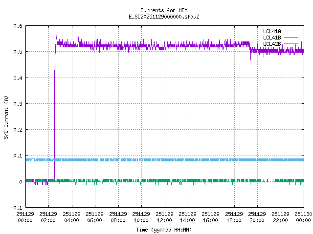313x234 pixels.
Task: Click the 251129 02:00 time tick label
Action: [x=48, y=216]
